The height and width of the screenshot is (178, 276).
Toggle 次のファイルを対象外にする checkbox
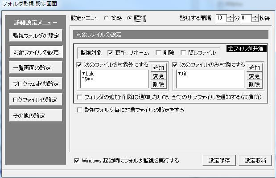(x=79, y=65)
